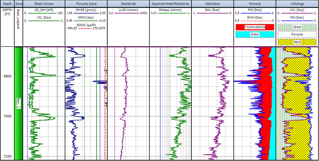Click LL9D right scale value 2000.
The image size is (319, 161).
[144, 13]
